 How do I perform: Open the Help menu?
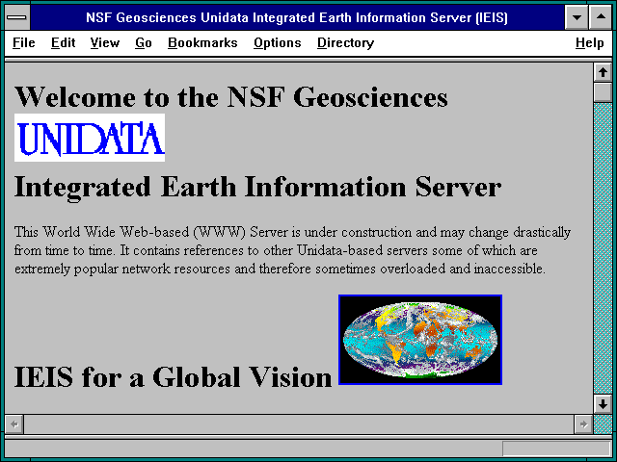[x=589, y=42]
